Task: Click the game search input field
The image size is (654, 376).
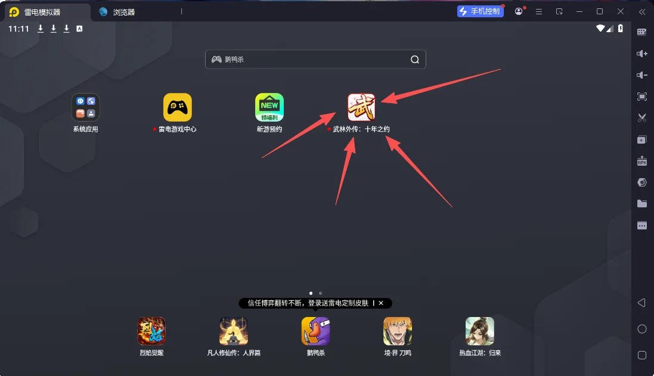Action: (310, 60)
